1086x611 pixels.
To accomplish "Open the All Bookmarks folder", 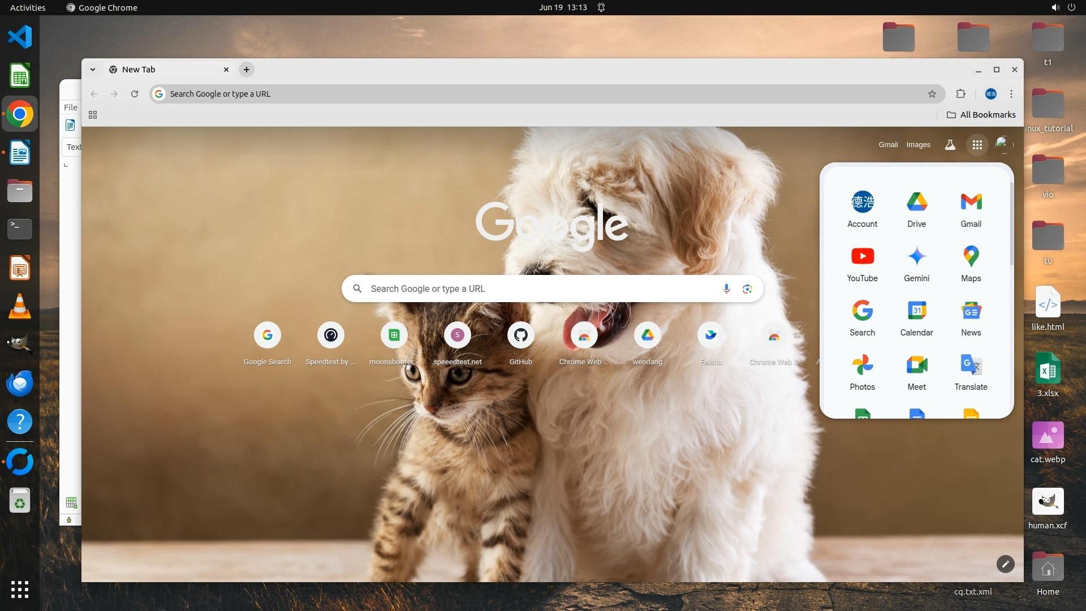I will [981, 115].
